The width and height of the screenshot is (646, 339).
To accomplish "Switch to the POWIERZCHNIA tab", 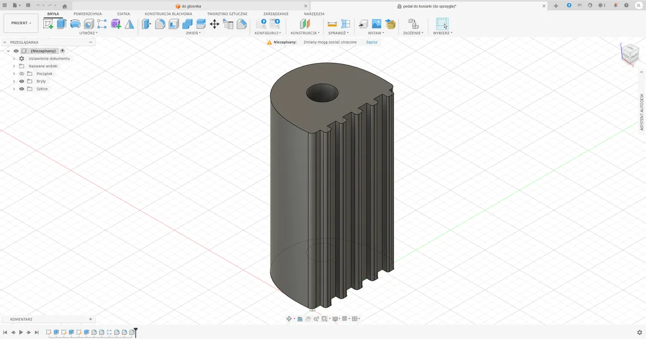I will pyautogui.click(x=88, y=14).
